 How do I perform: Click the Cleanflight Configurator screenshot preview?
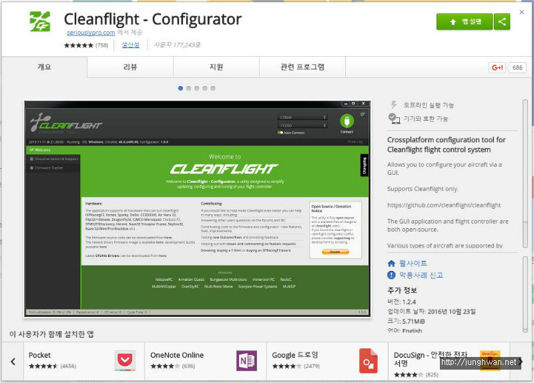pyautogui.click(x=198, y=209)
